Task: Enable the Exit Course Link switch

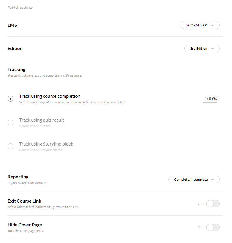Action: click(x=213, y=204)
